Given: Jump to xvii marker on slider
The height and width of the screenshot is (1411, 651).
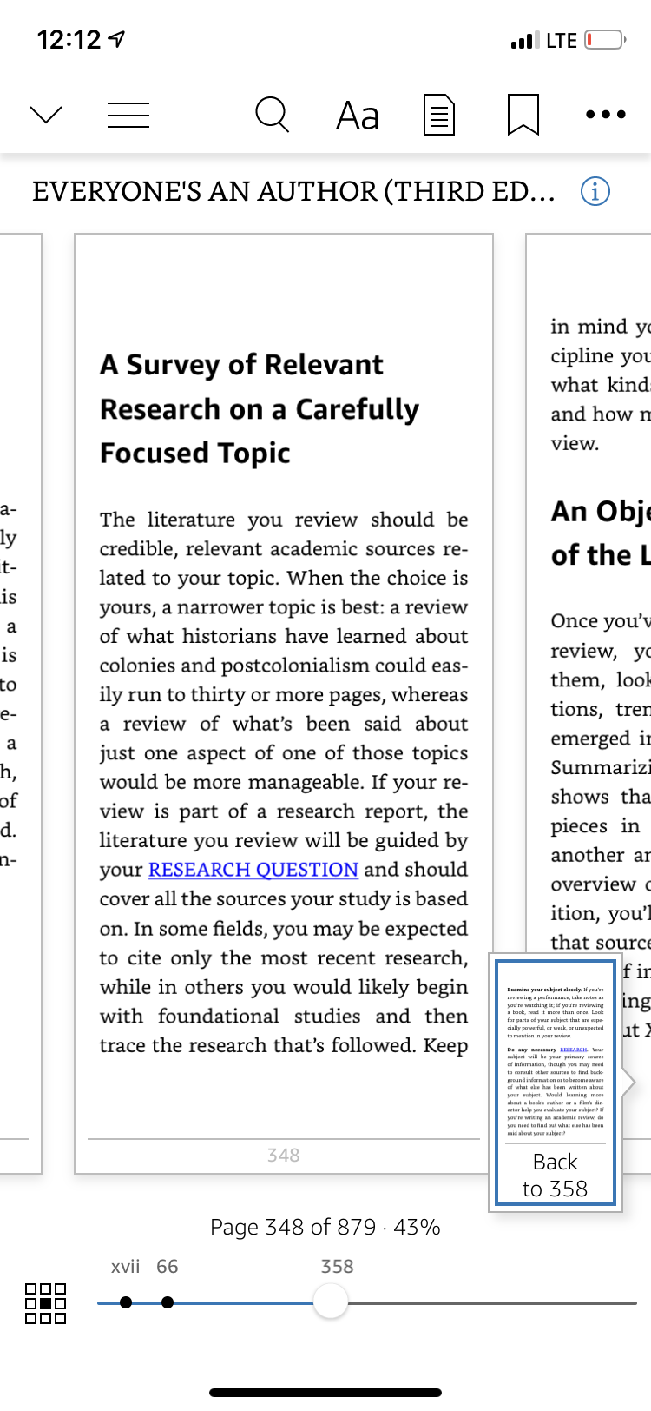Looking at the screenshot, I should [x=126, y=1302].
